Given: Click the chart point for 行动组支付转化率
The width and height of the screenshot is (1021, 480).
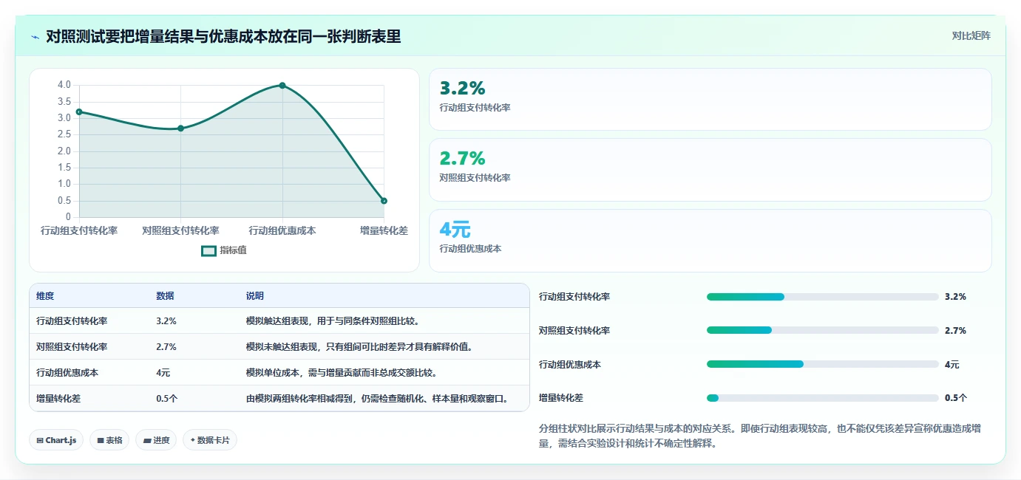Looking at the screenshot, I should coord(79,112).
